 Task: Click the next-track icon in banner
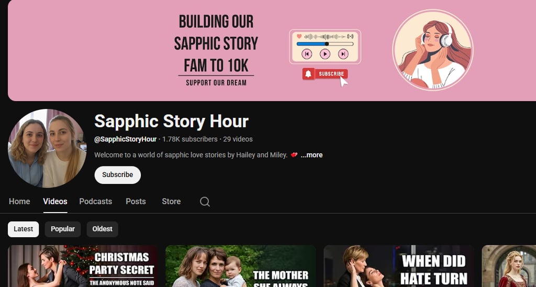coord(343,54)
